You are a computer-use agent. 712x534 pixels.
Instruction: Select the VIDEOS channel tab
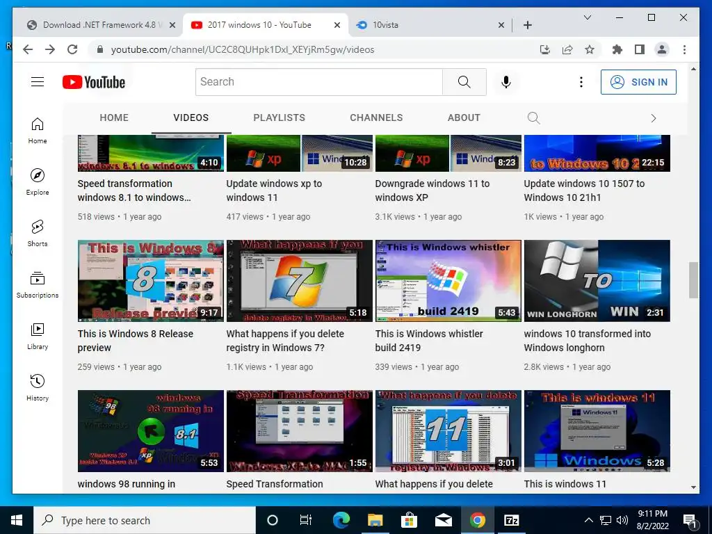191,118
